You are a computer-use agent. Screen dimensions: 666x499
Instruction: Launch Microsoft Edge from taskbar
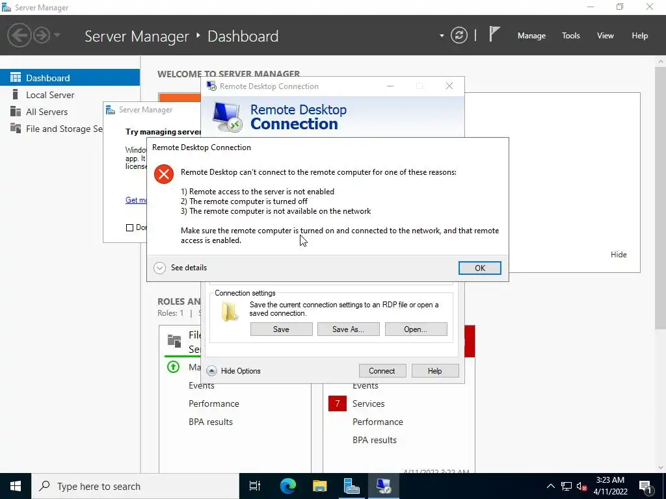[287, 486]
